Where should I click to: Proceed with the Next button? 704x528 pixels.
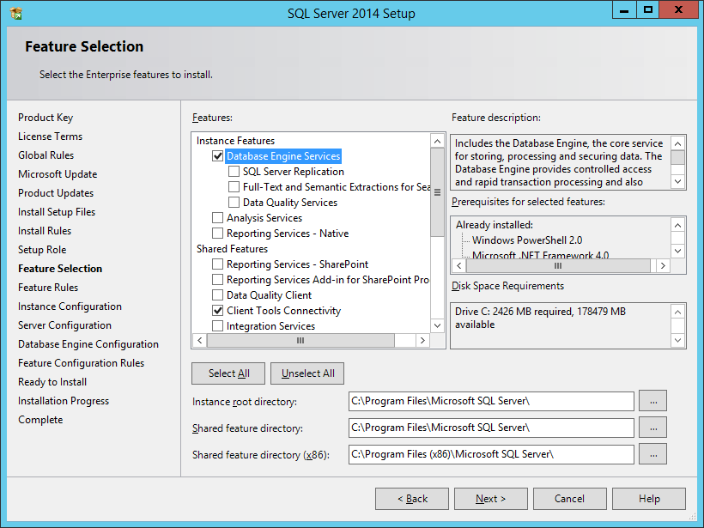click(490, 499)
